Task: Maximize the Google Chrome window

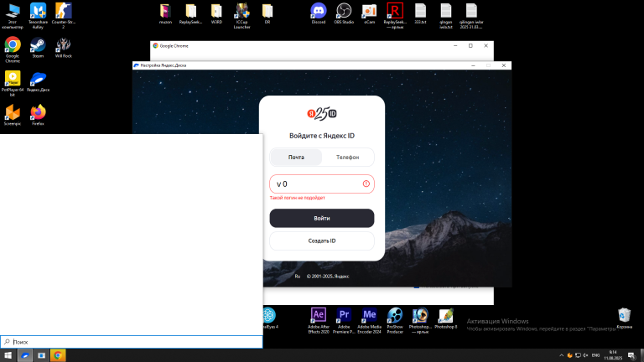Action: (470, 46)
